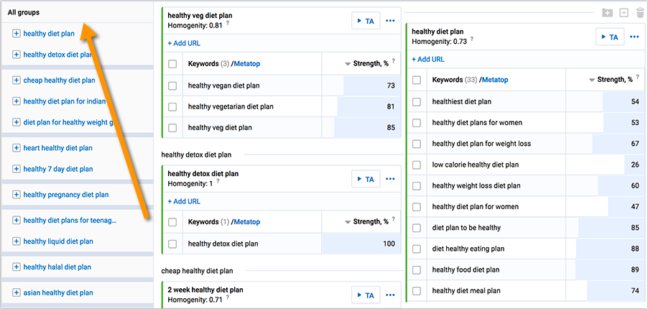Open asian healthy diet plan group
648x309 pixels.
(58, 292)
